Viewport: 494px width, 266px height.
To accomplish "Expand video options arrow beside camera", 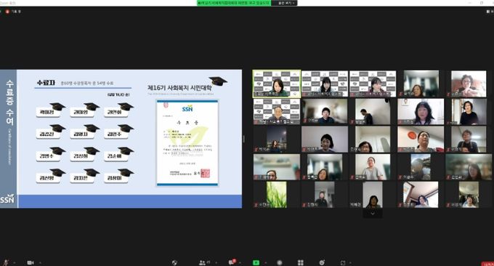I will pos(40,262).
